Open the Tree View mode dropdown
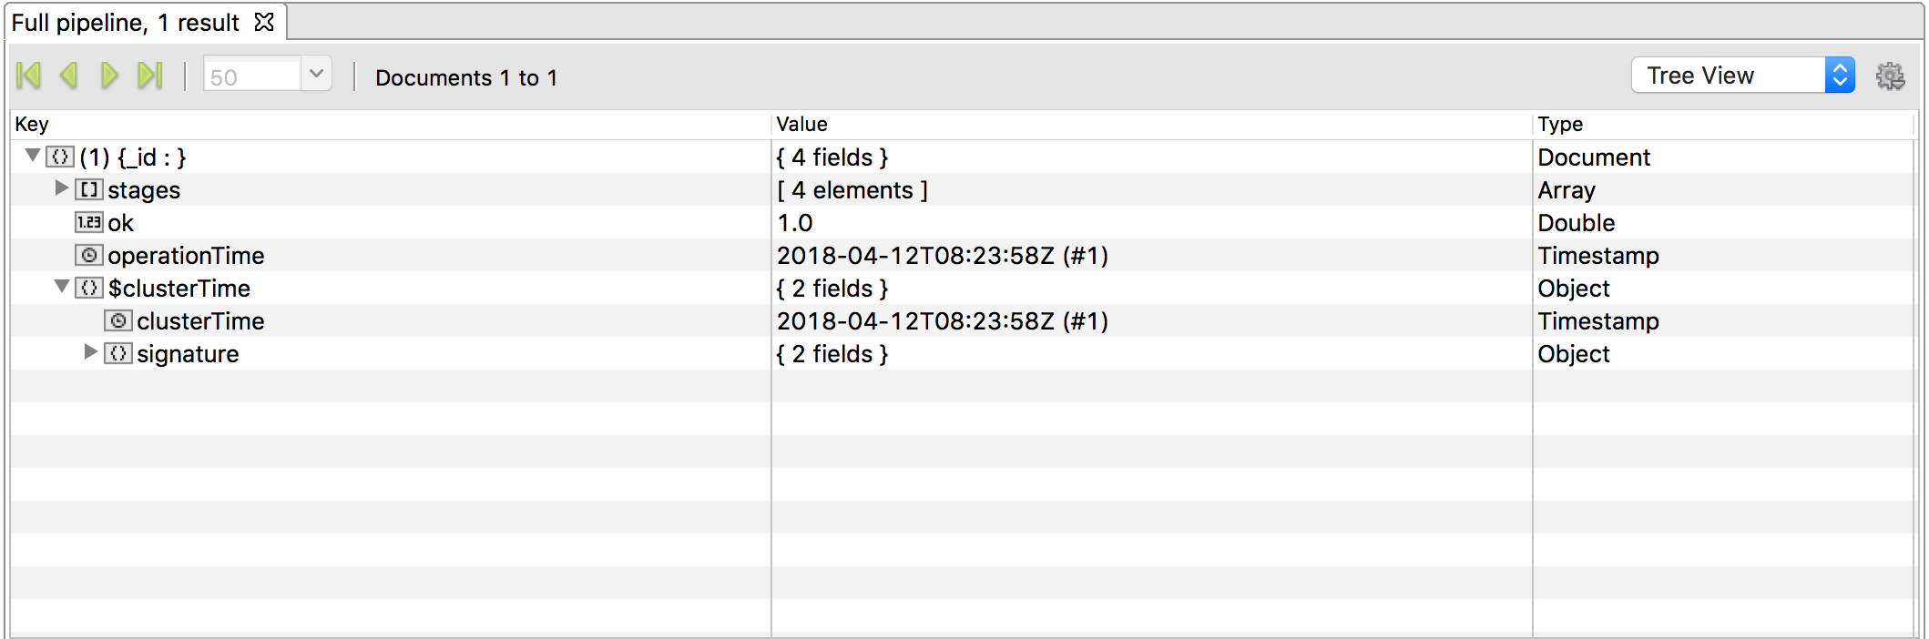Screen dimensions: 1929x639 click(x=1742, y=76)
